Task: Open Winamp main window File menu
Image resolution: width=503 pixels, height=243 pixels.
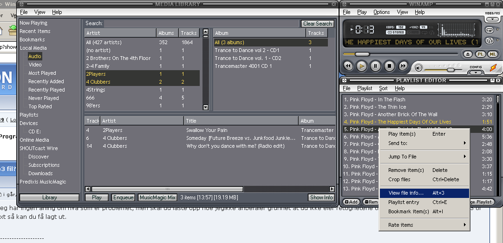Action: tap(346, 12)
